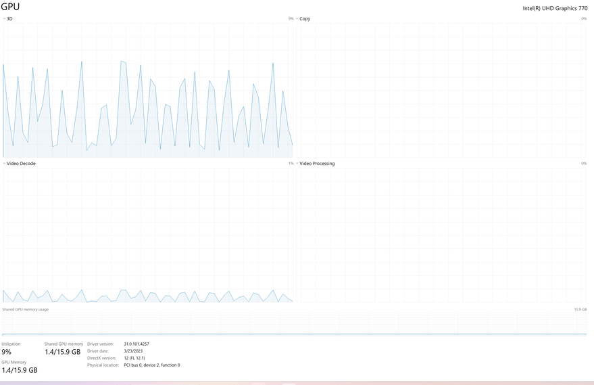The height and width of the screenshot is (385, 594).
Task: Open the Video Processing engine dropdown
Action: 315,164
